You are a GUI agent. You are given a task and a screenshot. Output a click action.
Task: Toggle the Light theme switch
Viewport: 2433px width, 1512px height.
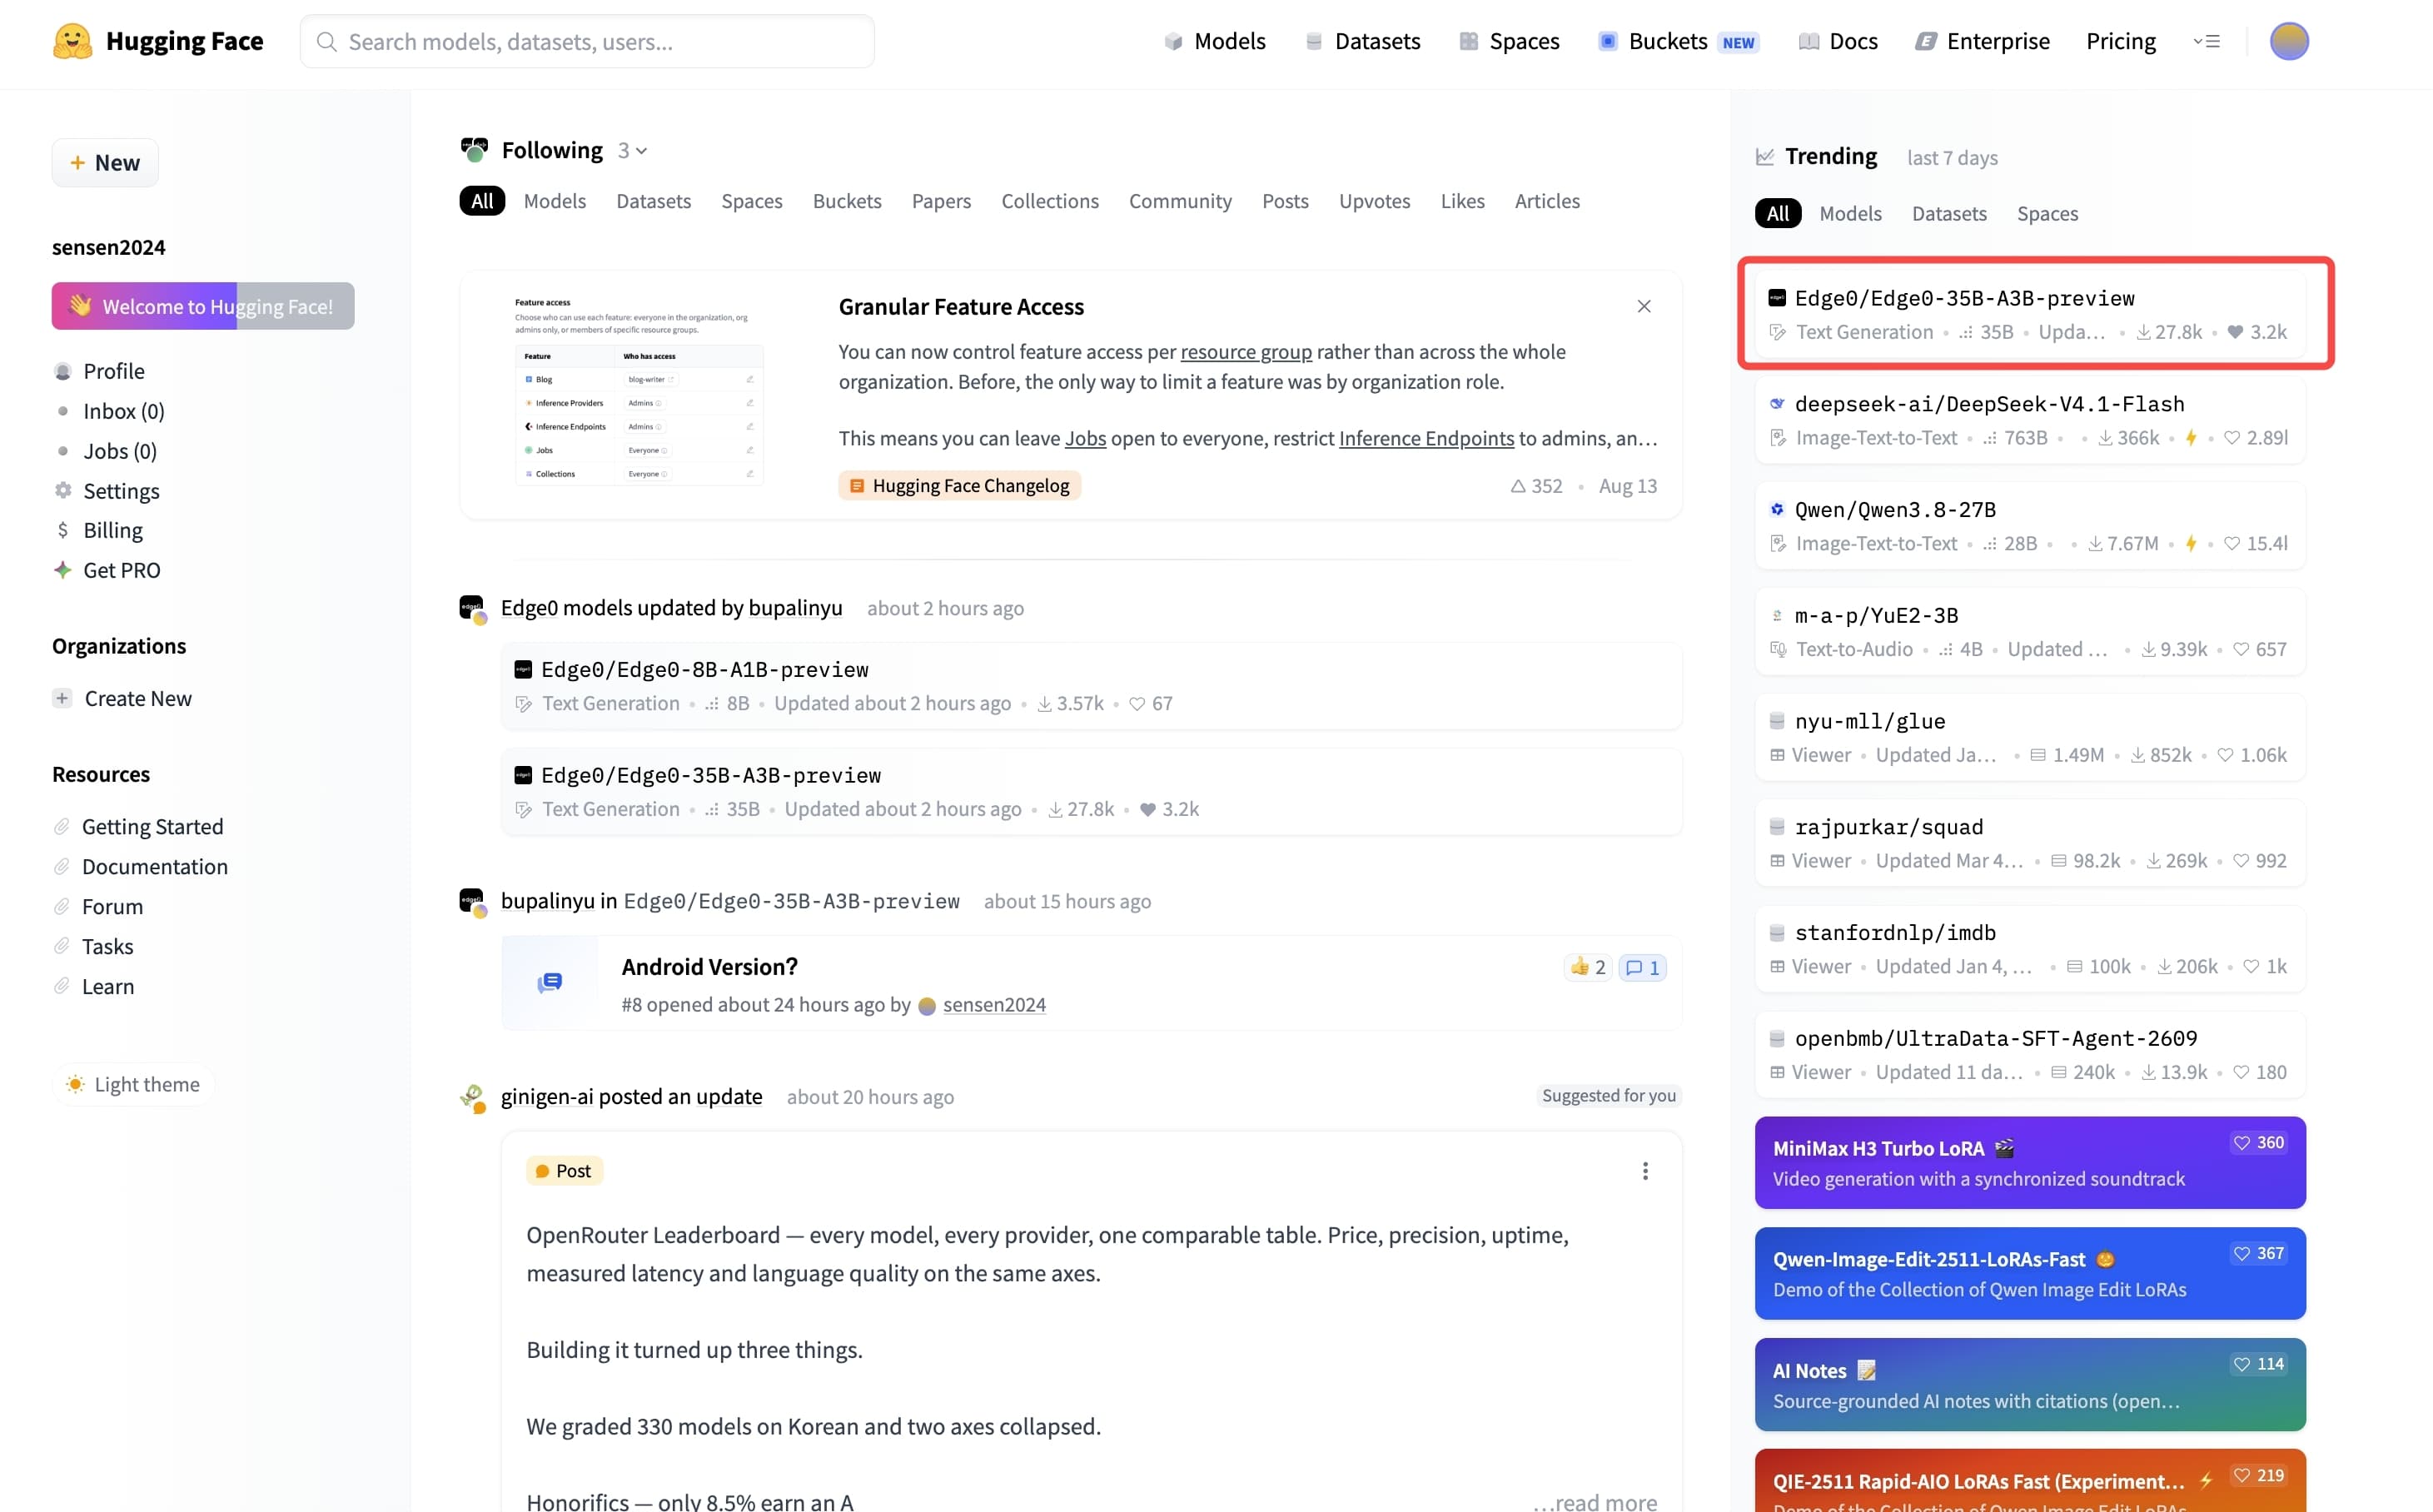(133, 1085)
